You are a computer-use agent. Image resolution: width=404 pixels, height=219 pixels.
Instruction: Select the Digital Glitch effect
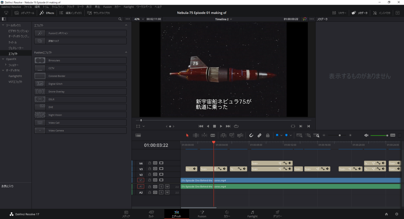click(80, 84)
